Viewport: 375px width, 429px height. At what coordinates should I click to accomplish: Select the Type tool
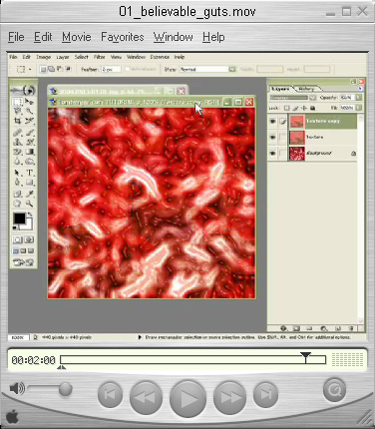(29, 173)
